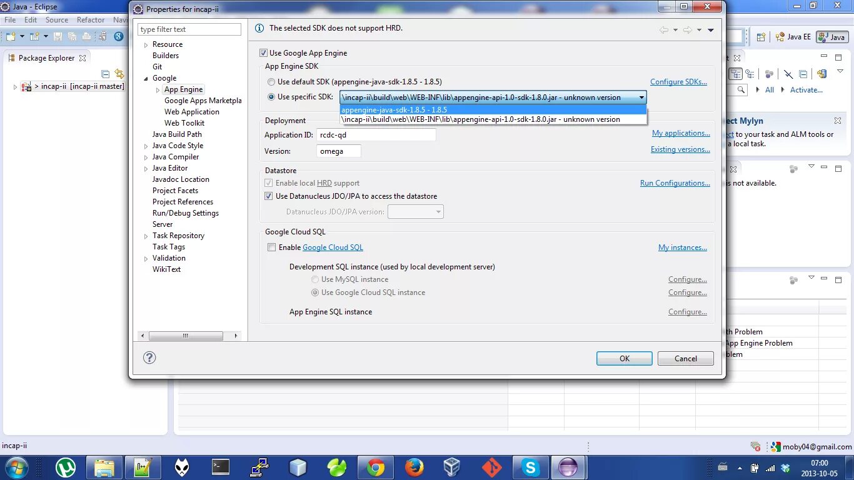Toggle Enable local HRD support checkbox

269,183
